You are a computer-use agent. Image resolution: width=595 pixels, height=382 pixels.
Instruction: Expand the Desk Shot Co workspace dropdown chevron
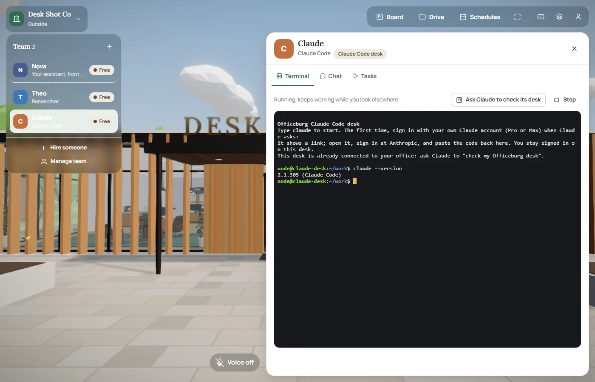tap(78, 19)
